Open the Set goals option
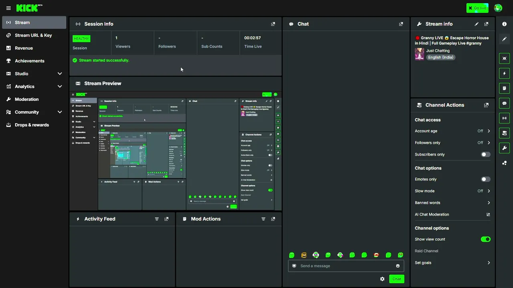Image resolution: width=513 pixels, height=288 pixels. tap(452, 263)
